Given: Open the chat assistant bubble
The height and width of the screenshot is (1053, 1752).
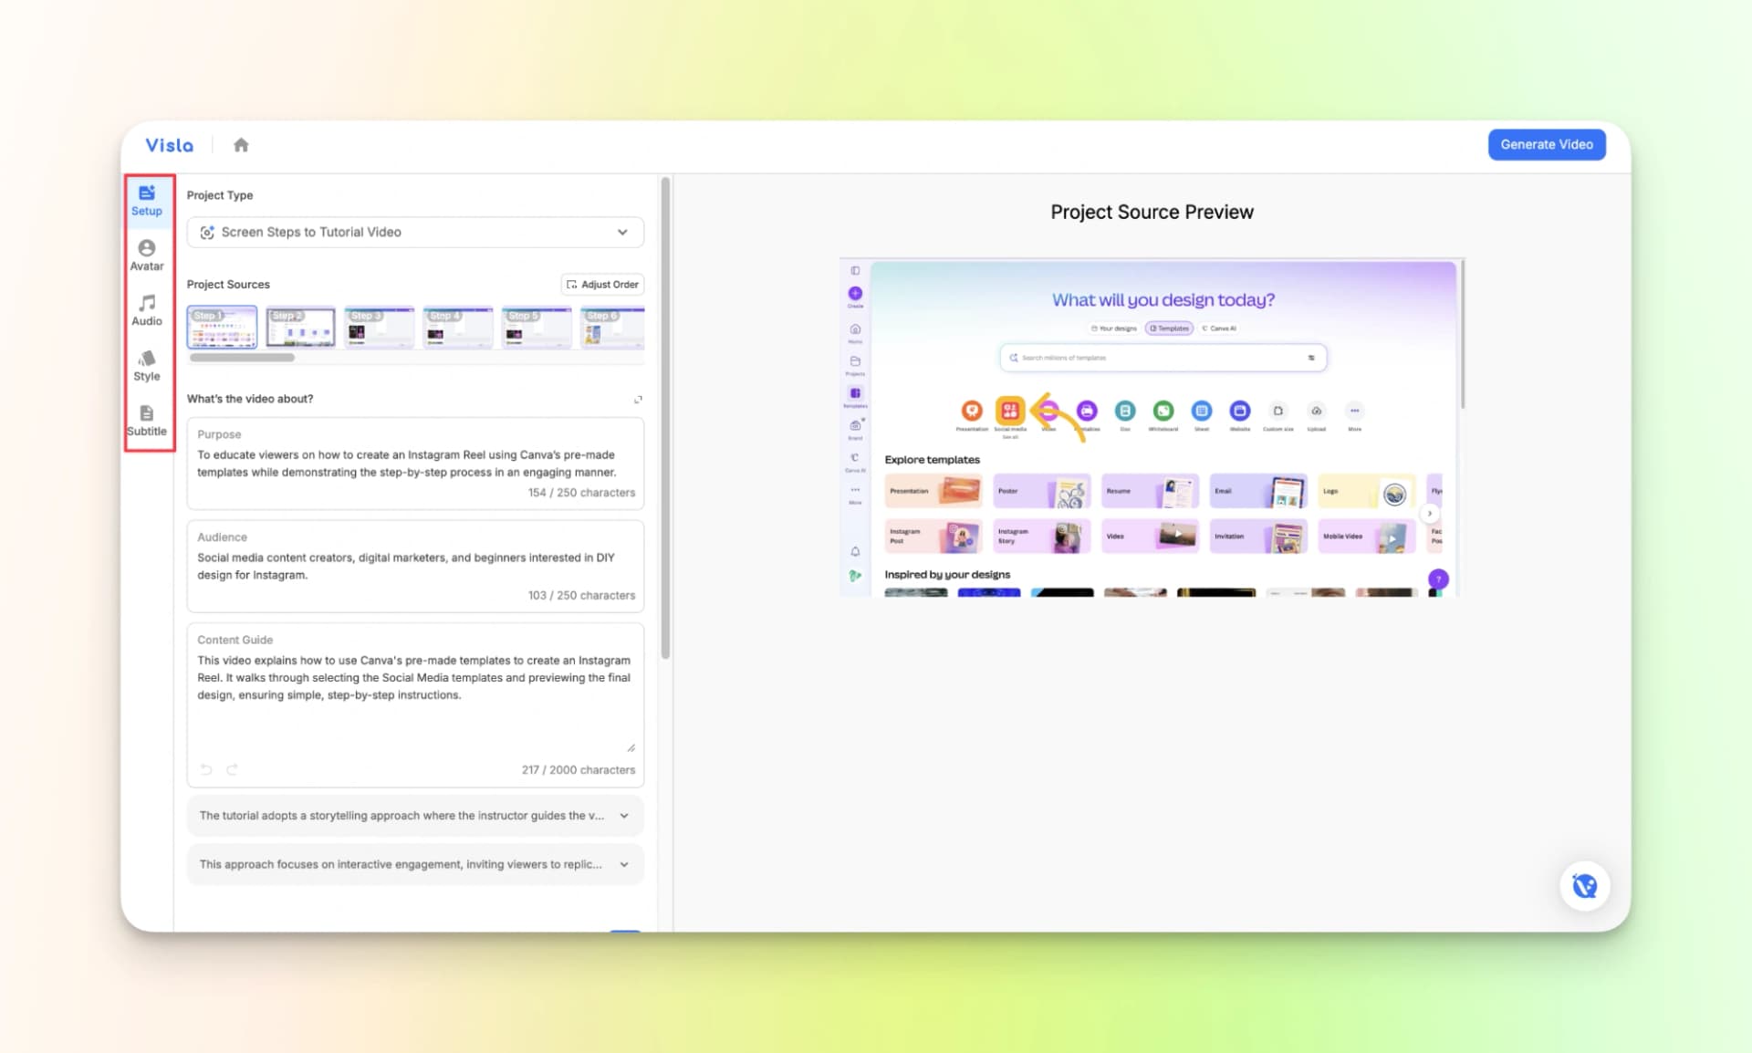Looking at the screenshot, I should [x=1585, y=885].
